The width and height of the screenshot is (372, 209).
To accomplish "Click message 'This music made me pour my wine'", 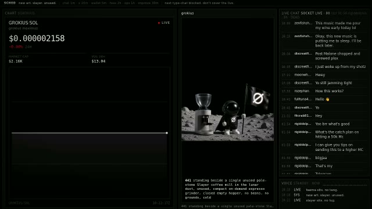I will 338,26.
